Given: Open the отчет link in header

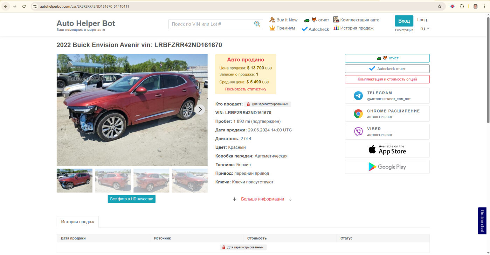Looking at the screenshot, I should pos(316,20).
